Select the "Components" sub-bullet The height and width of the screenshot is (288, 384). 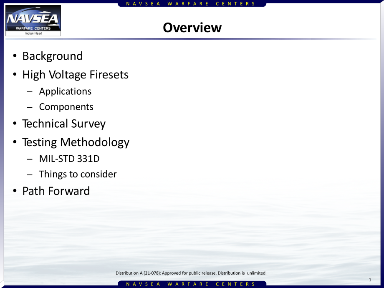tap(66, 107)
